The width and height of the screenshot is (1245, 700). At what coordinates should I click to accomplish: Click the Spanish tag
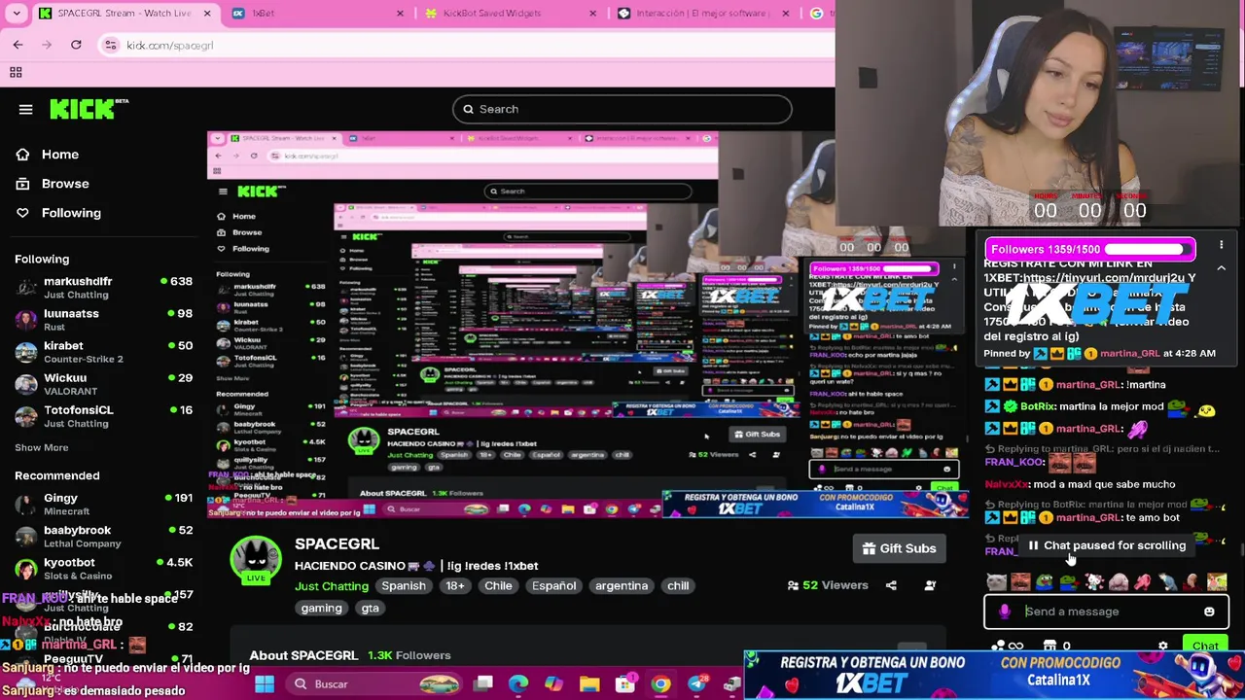click(x=404, y=585)
